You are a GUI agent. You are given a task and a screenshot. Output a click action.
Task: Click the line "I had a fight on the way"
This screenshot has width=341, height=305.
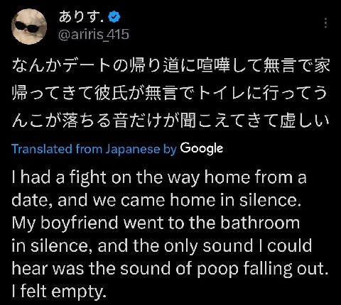coord(159,177)
